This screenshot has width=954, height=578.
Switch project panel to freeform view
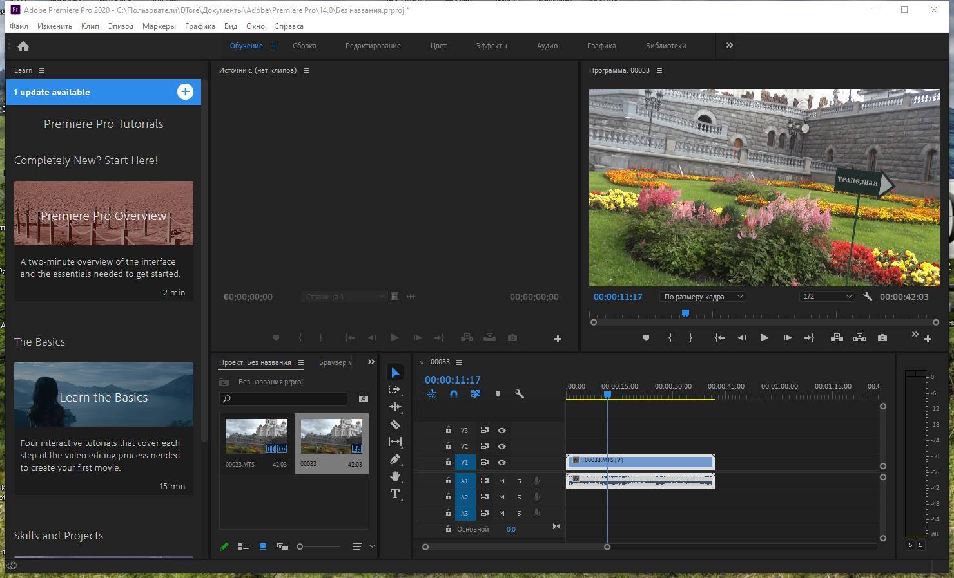coord(282,546)
